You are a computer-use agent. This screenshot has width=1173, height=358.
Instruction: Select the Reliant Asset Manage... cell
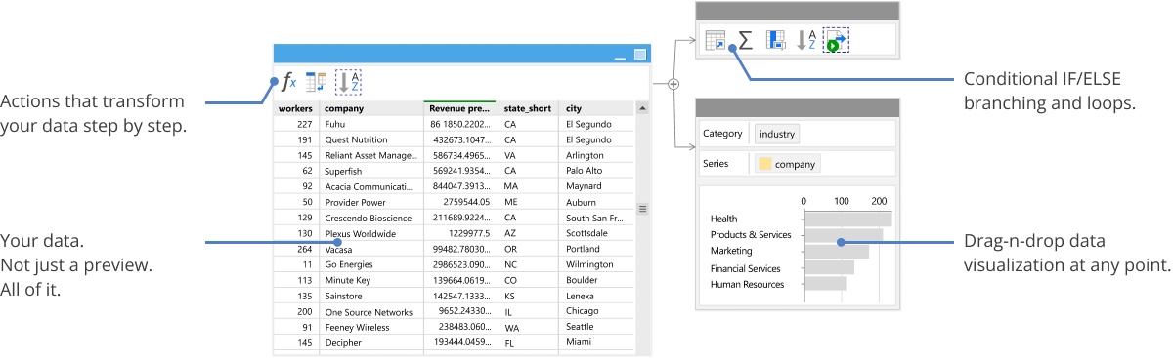tap(371, 155)
